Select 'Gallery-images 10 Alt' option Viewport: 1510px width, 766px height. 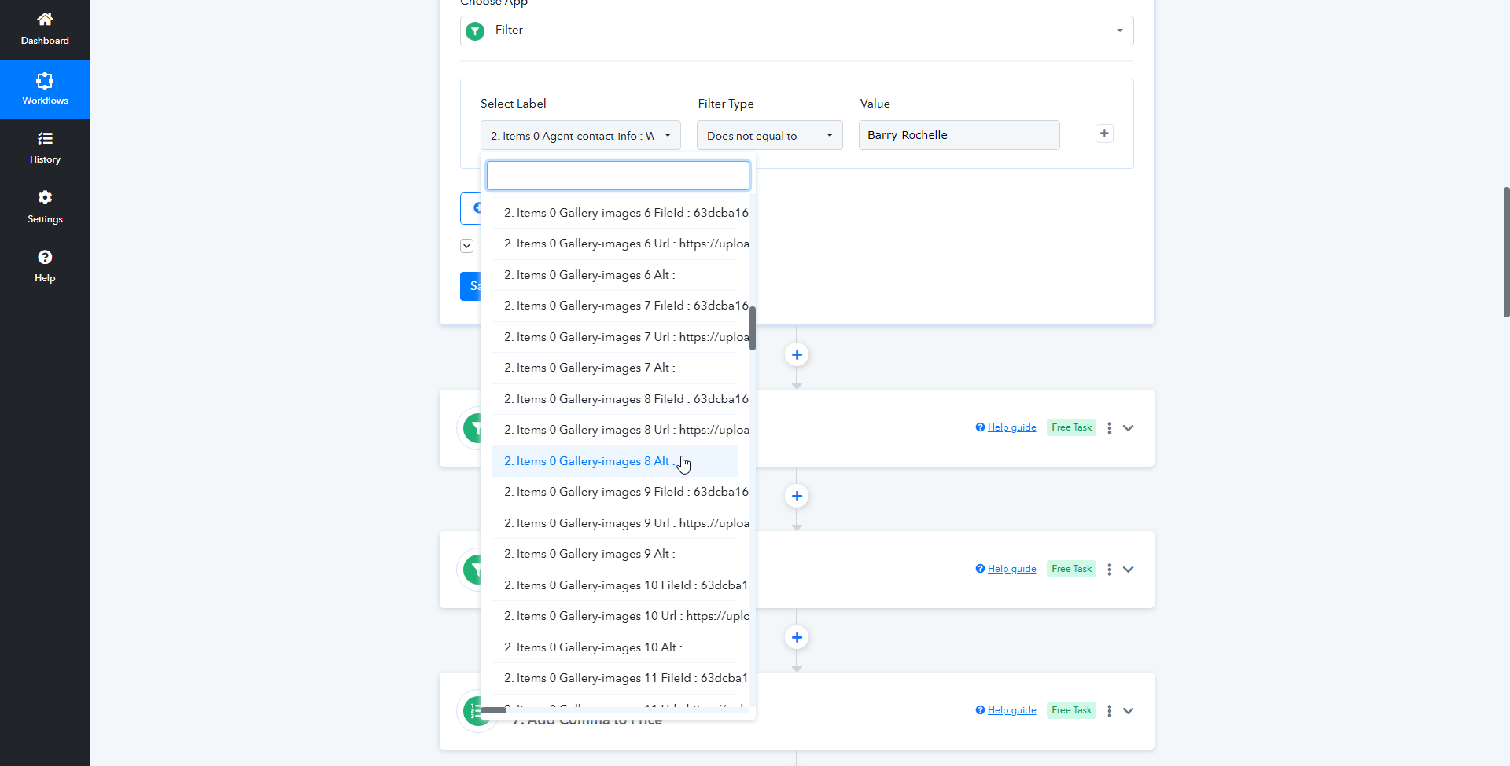coord(615,647)
